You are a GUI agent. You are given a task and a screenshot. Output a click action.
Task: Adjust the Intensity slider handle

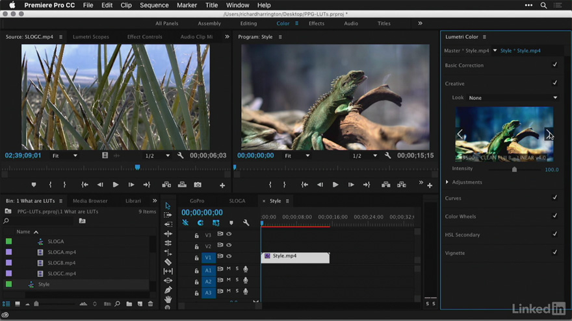coord(514,169)
